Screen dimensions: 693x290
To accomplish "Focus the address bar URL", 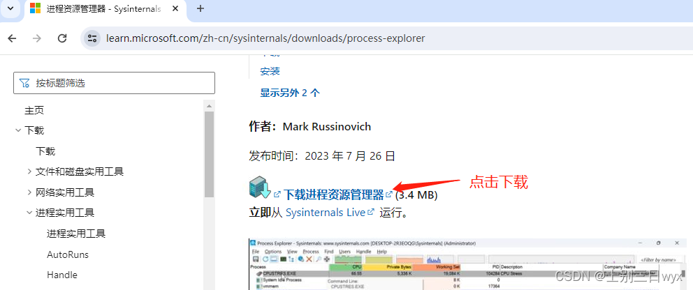I will [265, 38].
